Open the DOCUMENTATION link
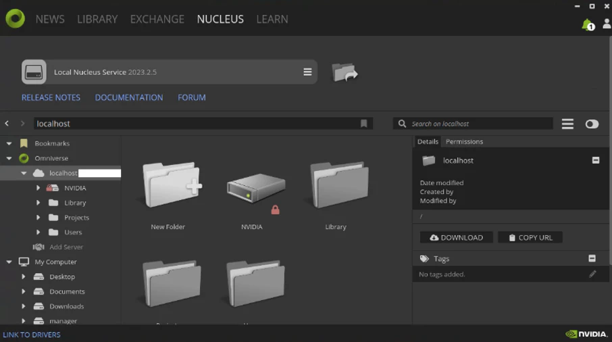The width and height of the screenshot is (612, 342). [129, 97]
